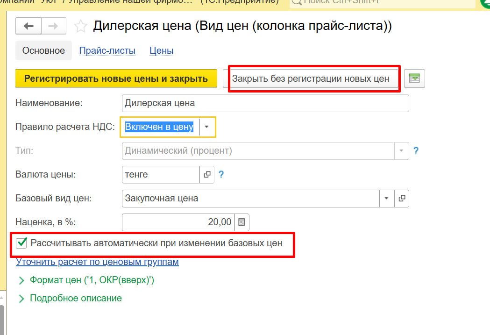The height and width of the screenshot is (335, 490).
Task: Open the Базовый вид цен dropdown list
Action: [x=386, y=198]
